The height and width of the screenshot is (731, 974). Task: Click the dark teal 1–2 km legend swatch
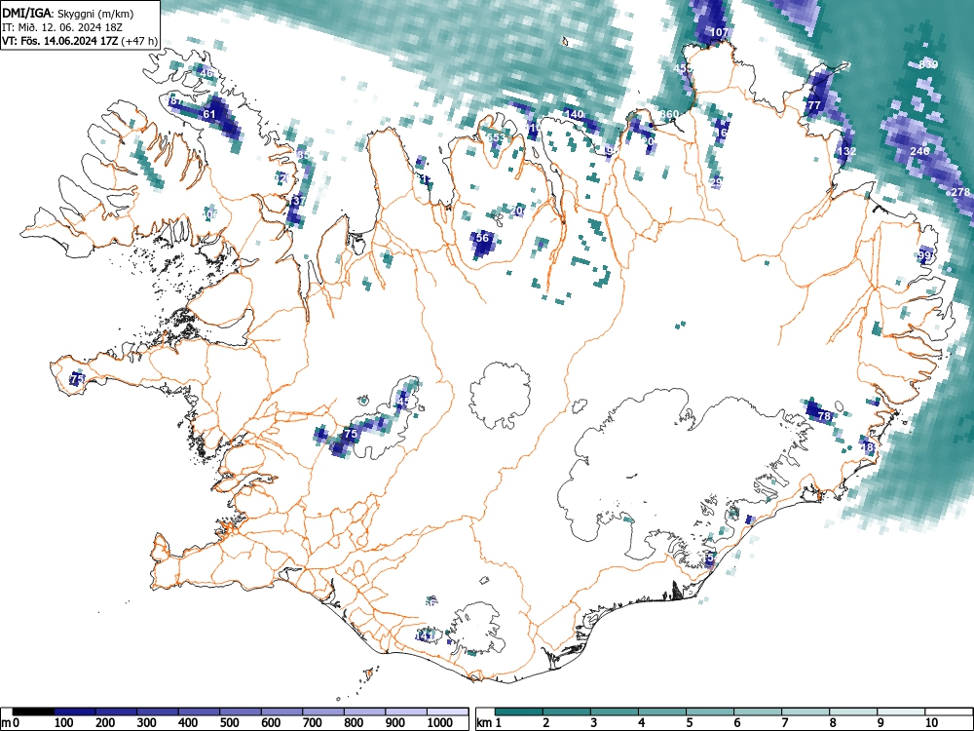(x=519, y=712)
